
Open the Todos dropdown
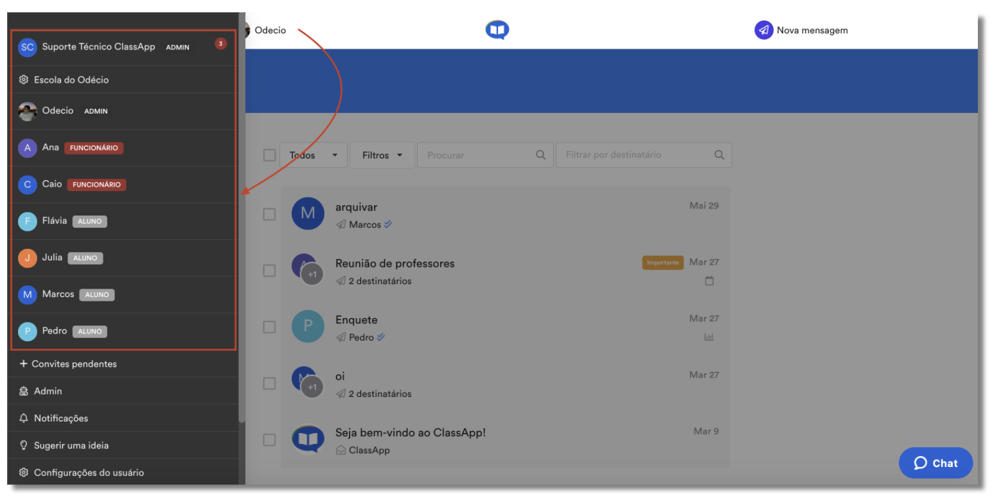pos(314,155)
